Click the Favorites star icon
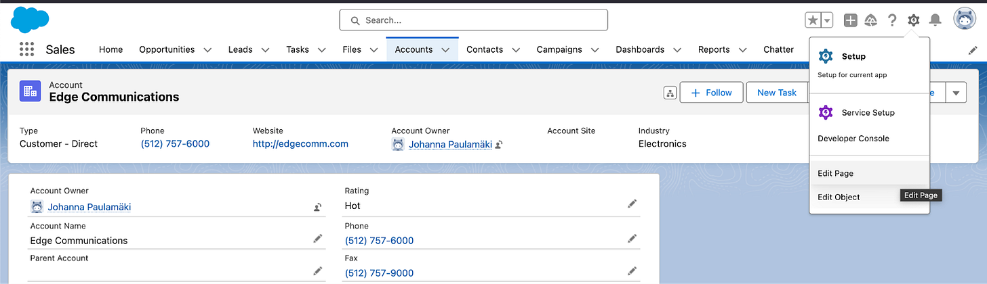The height and width of the screenshot is (284, 987). click(813, 20)
